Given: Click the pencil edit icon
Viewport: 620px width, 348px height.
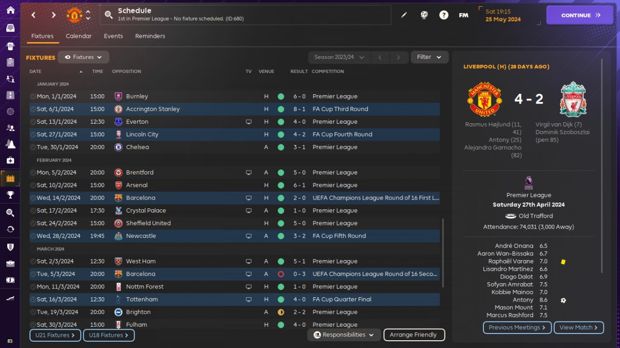Looking at the screenshot, I should 404,15.
